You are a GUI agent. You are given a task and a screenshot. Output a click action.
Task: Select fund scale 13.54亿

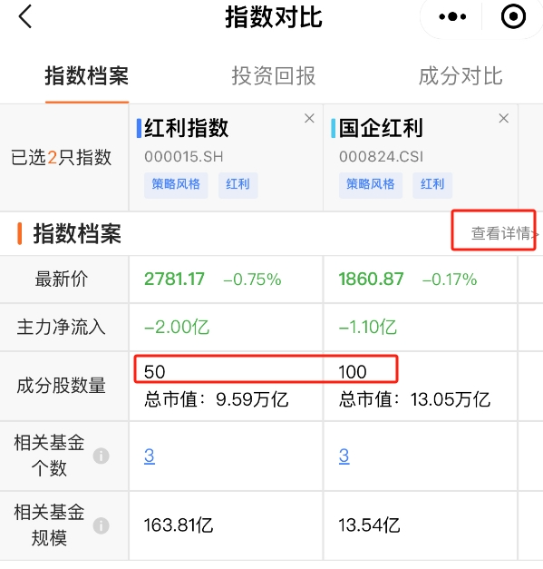(369, 525)
